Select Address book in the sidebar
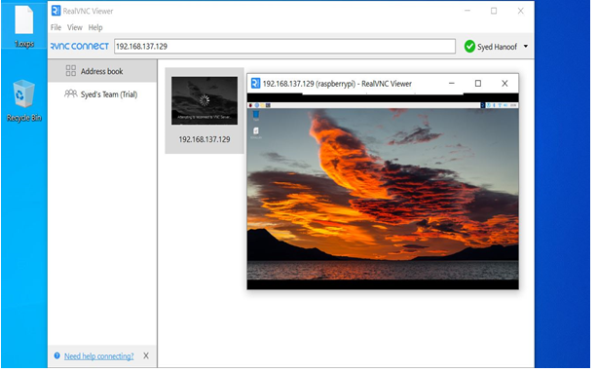Screen dimensions: 597x372 [102, 71]
